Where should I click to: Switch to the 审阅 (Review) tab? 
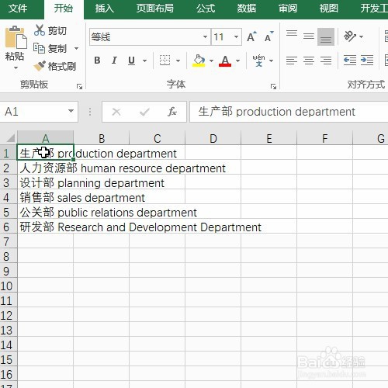[288, 9]
